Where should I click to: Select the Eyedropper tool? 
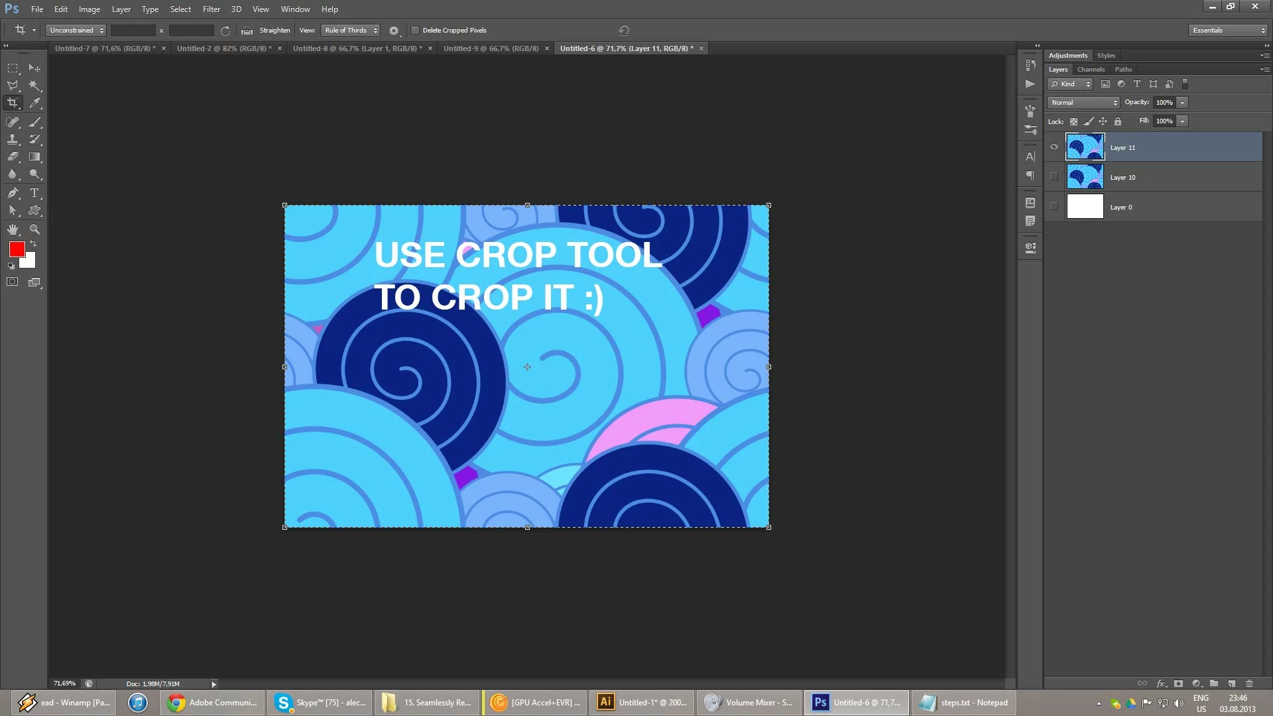pos(35,103)
